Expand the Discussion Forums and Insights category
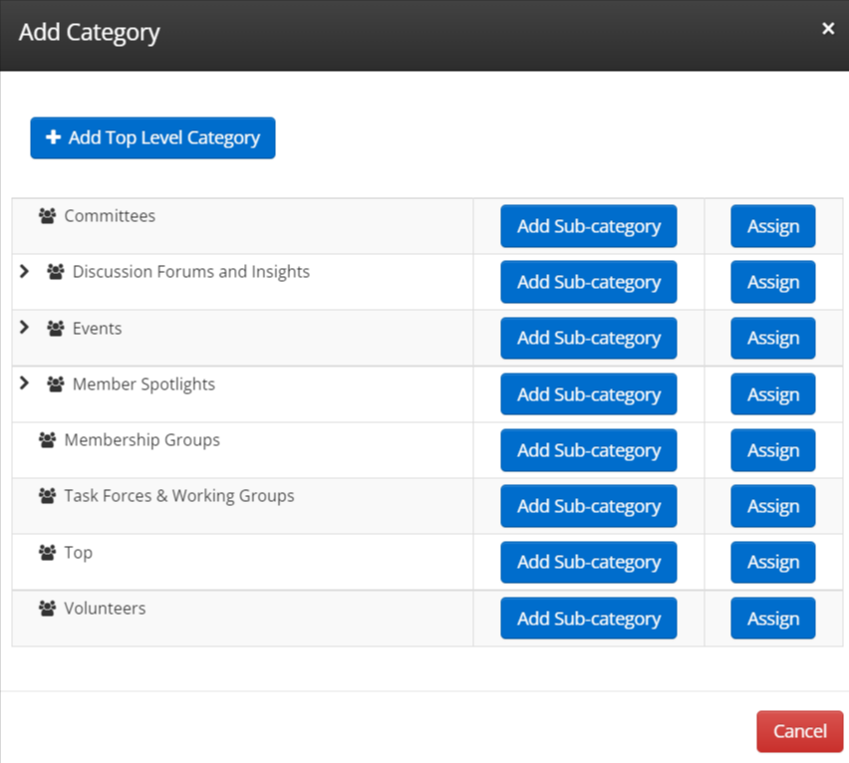The image size is (849, 763). pyautogui.click(x=24, y=271)
